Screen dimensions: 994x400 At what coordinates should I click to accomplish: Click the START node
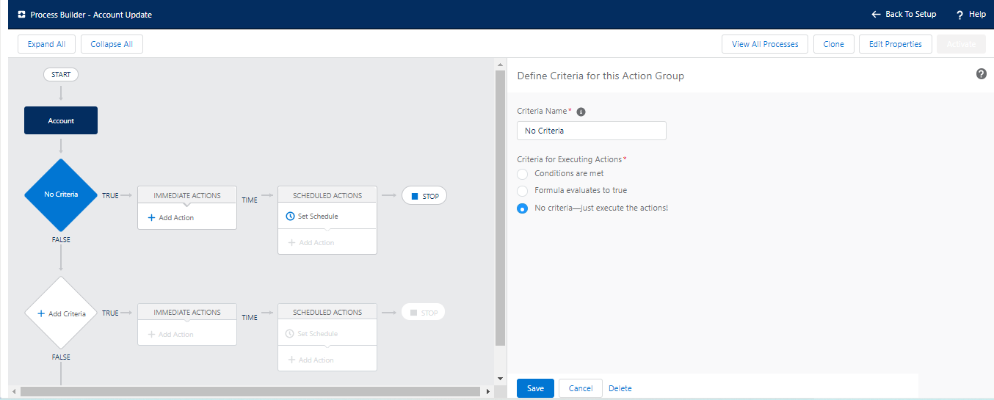point(61,75)
